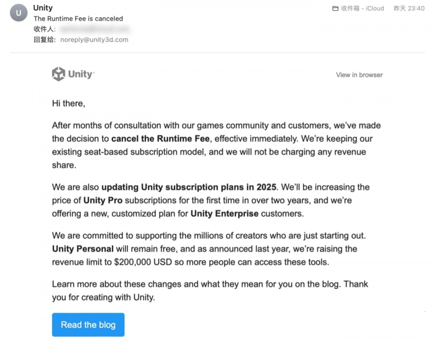Click the "回复给:" reply-to label

coord(45,40)
